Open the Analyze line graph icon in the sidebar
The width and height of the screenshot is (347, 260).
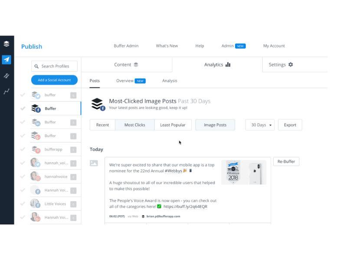tap(7, 91)
